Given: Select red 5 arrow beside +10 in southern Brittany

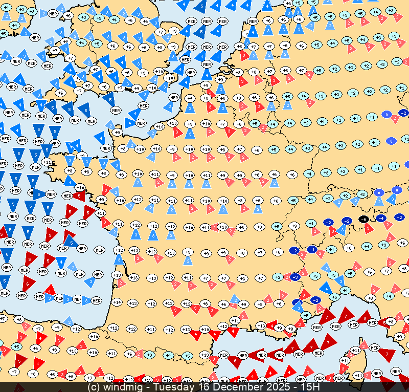Looking at the screenshot, I should click(x=79, y=196).
